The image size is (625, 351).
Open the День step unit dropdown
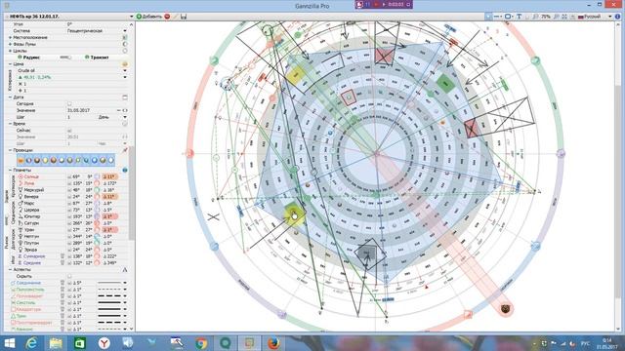(125, 117)
